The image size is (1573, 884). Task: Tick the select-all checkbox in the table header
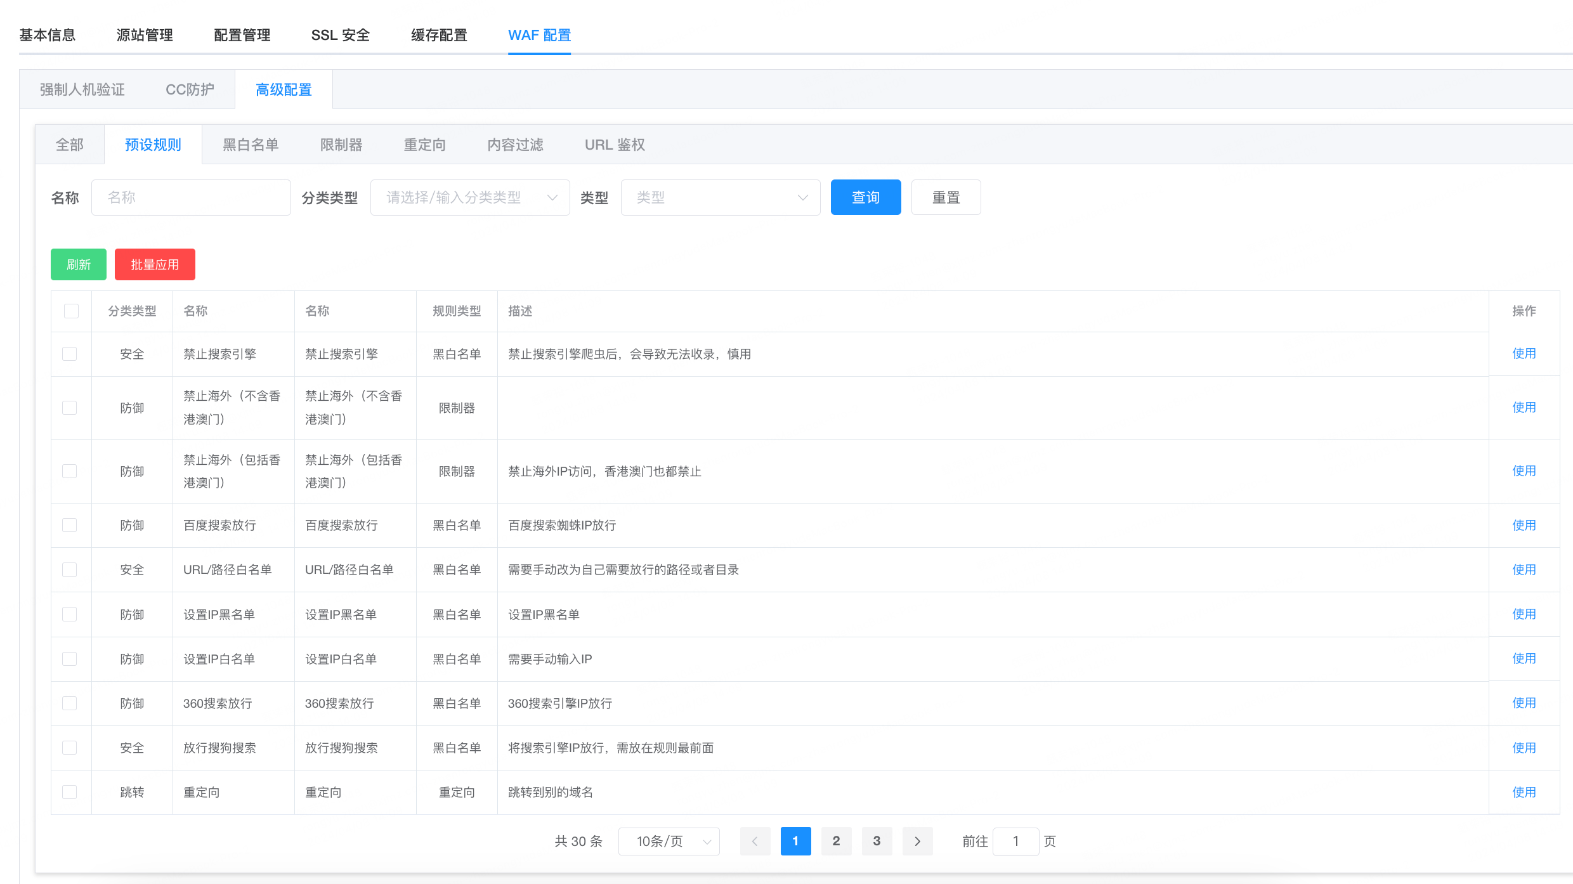click(x=71, y=311)
